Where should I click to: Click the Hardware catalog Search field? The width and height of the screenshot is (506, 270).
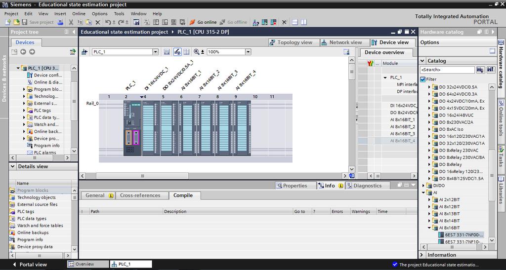(x=447, y=70)
